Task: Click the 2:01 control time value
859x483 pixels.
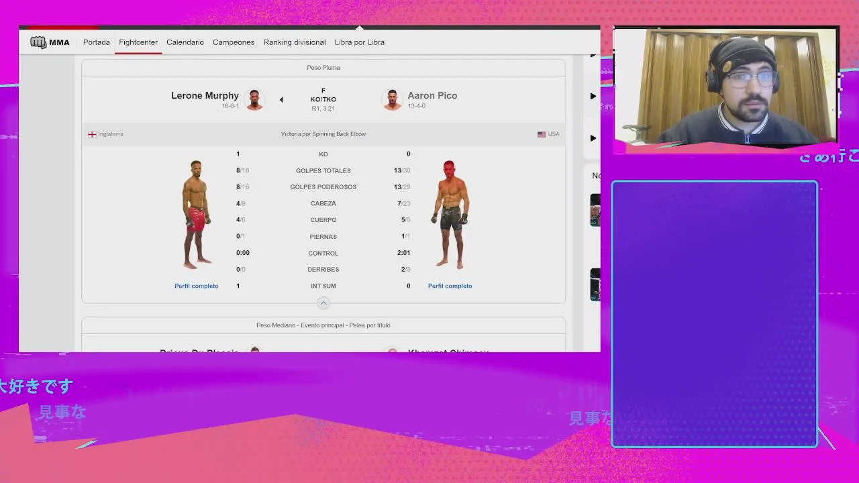Action: click(402, 253)
